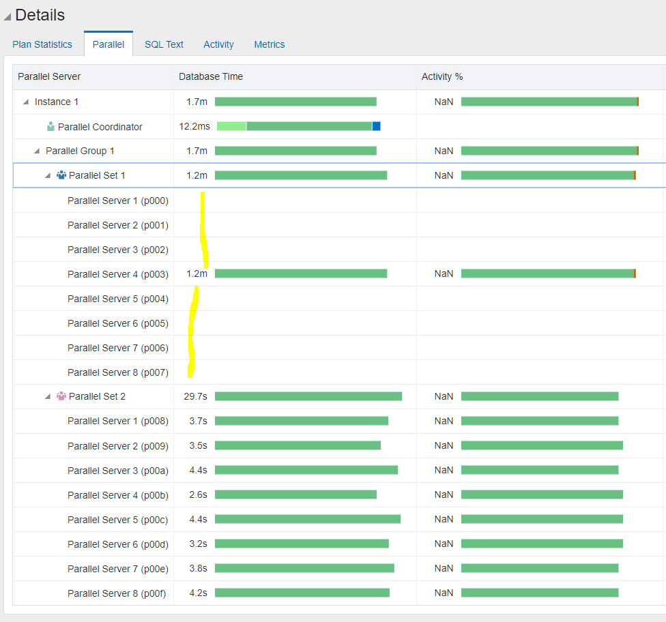
Task: Click the 1.2m value for p003
Action: click(x=197, y=273)
